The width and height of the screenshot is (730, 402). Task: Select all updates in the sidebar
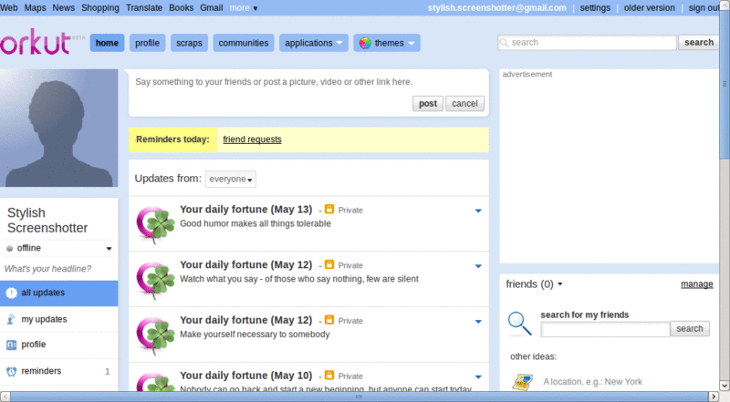point(58,294)
